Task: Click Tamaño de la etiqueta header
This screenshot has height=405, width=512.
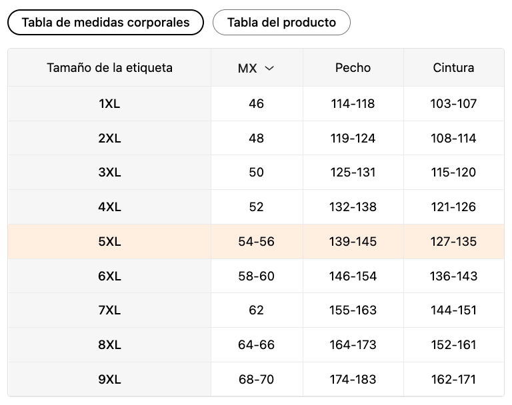Action: (110, 67)
